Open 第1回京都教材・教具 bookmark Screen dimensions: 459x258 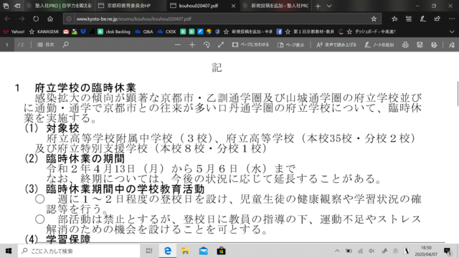(x=310, y=32)
